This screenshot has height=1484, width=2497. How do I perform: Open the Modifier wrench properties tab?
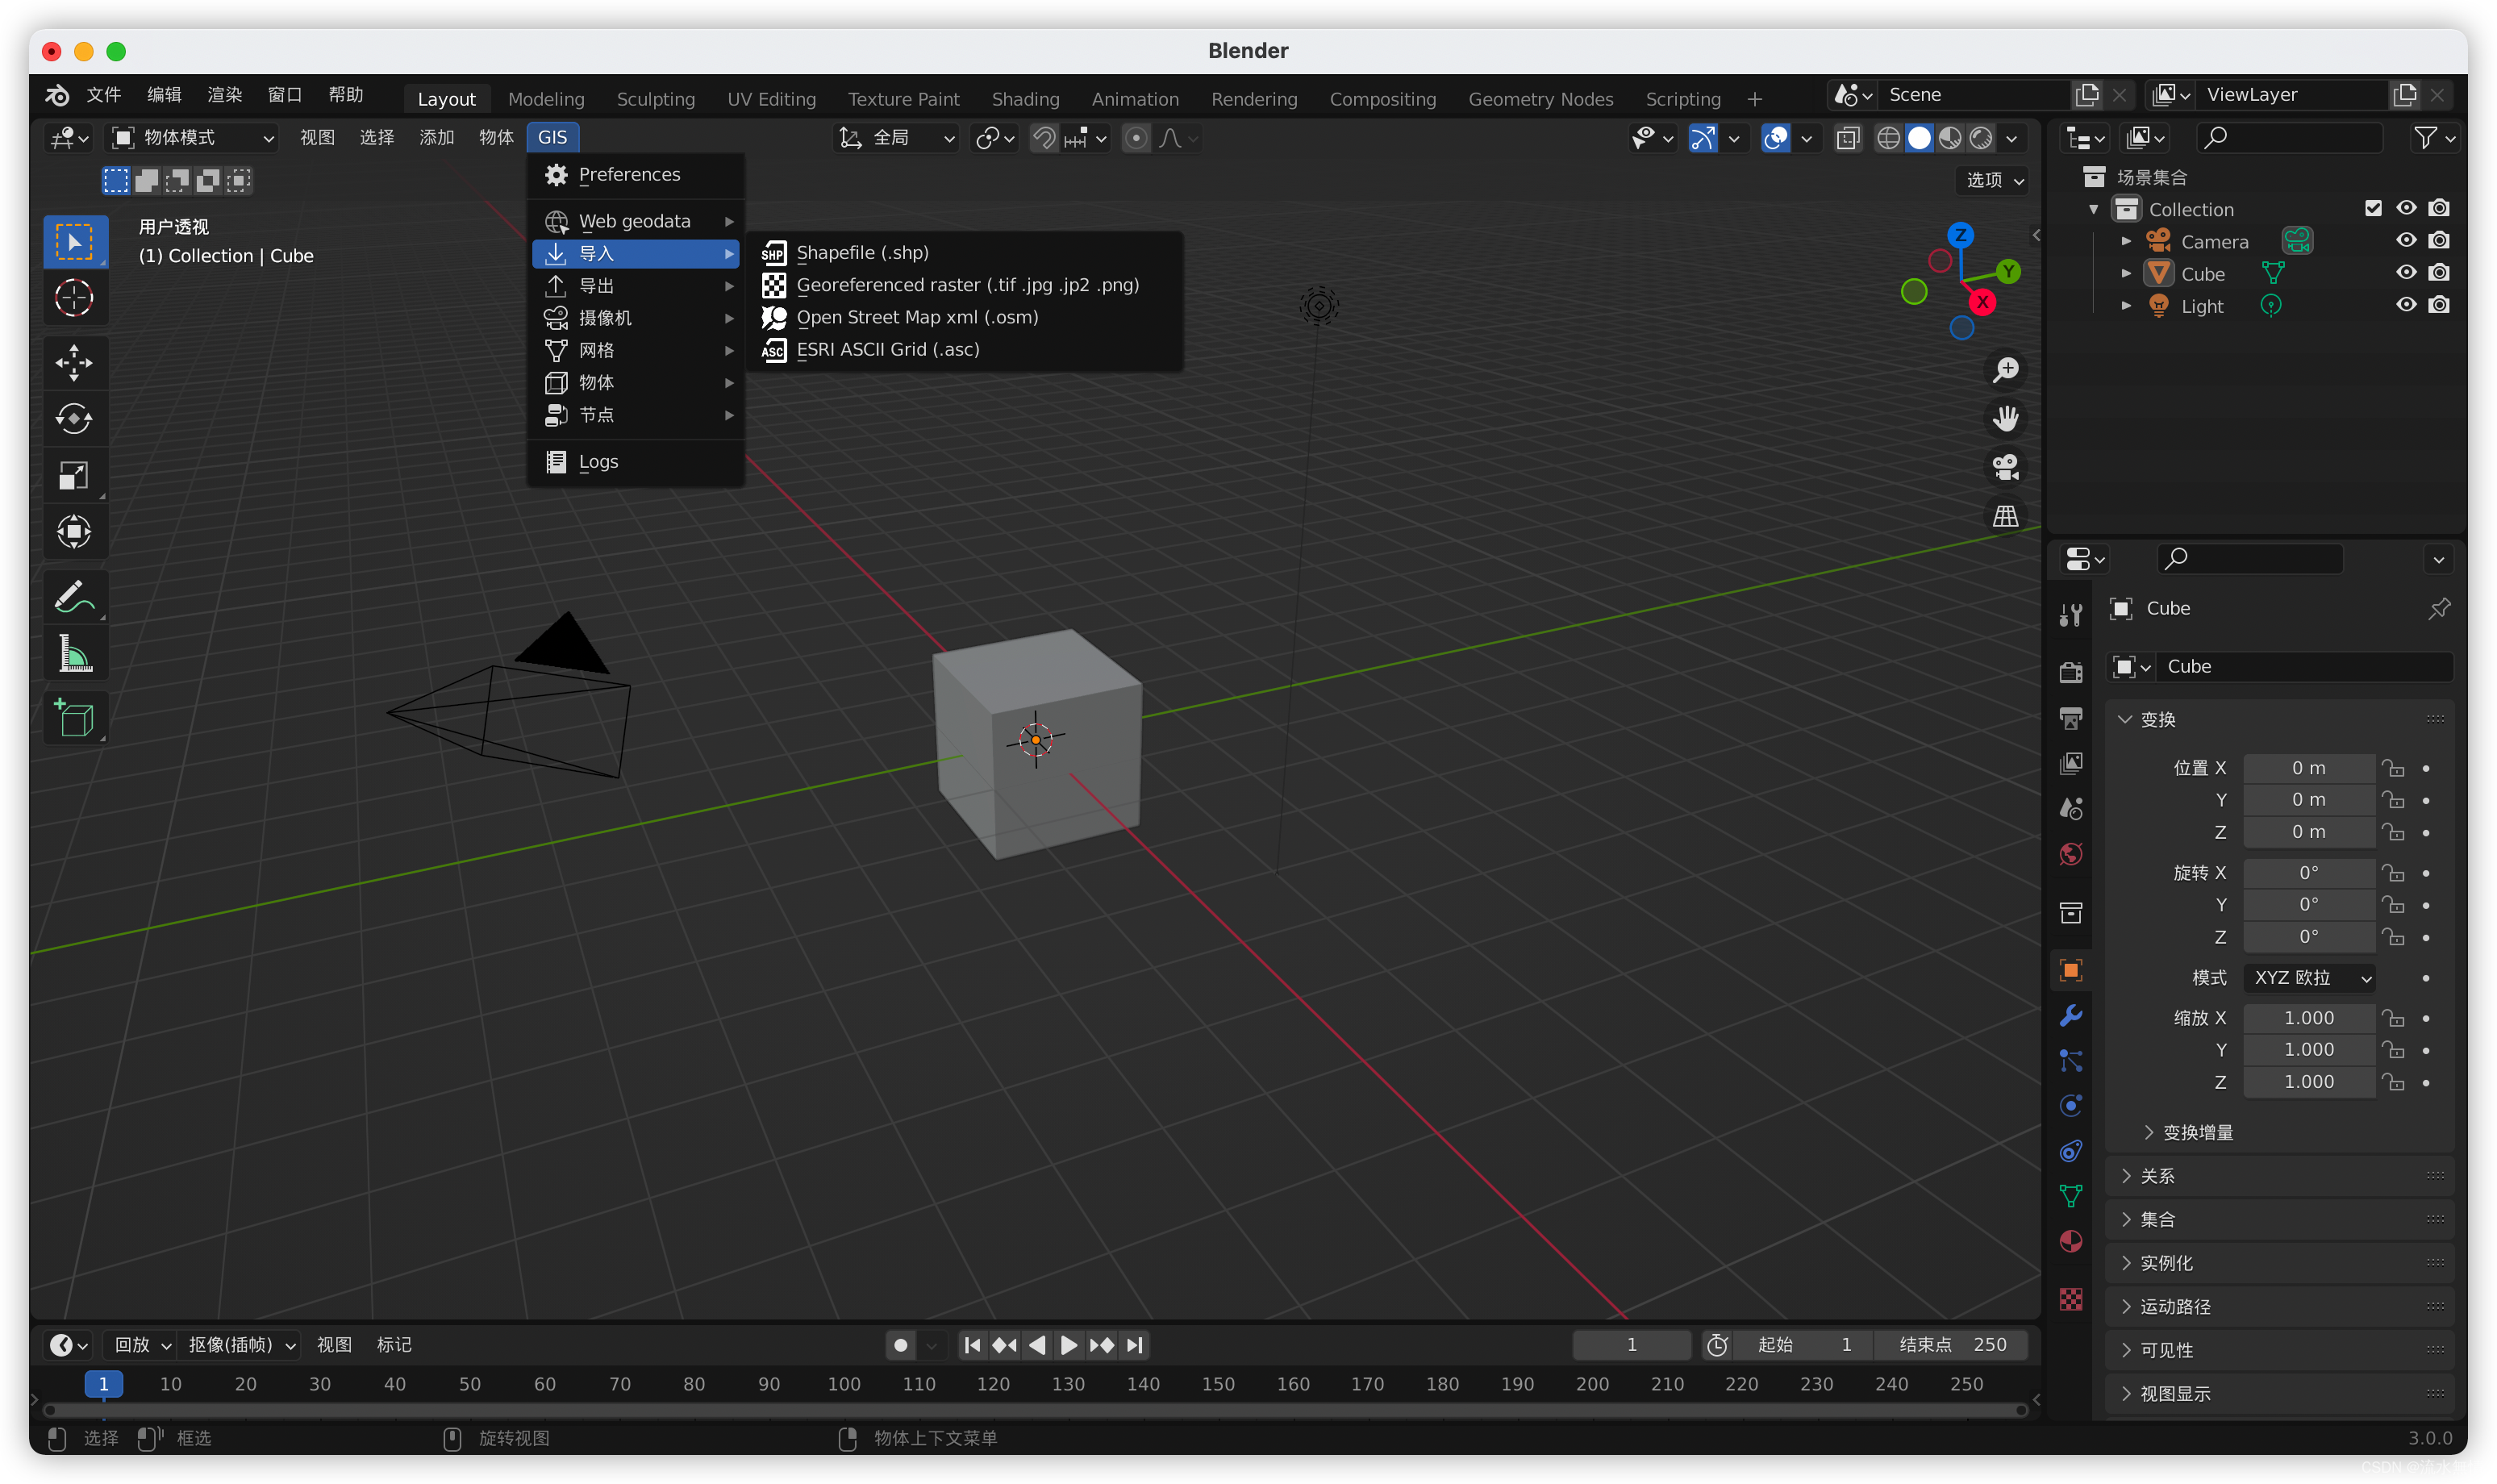[2070, 1015]
